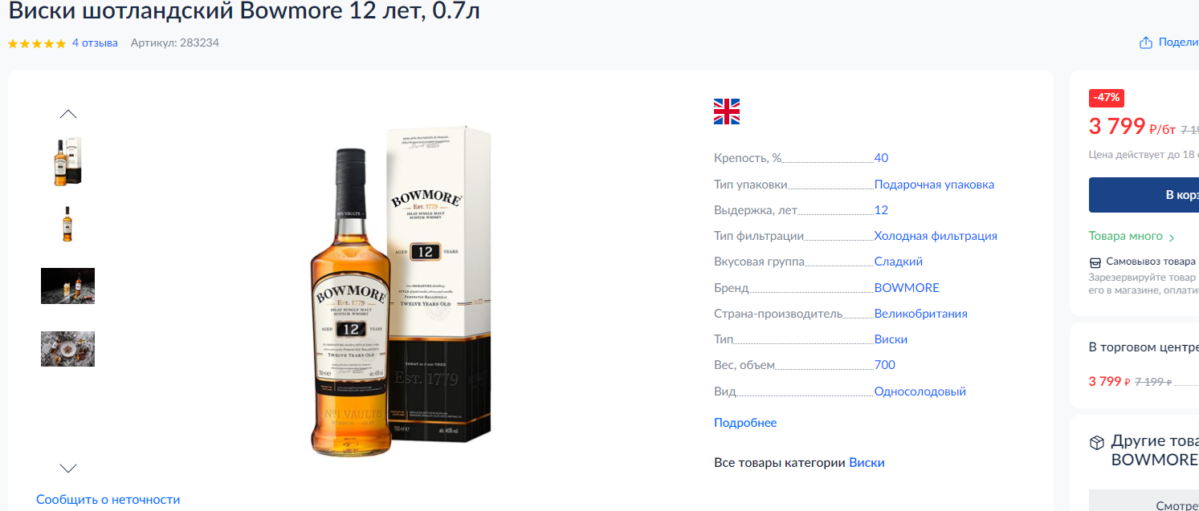Expand stock availability via Товара много arrow
Screen dimensions: 1199x511
[x=1172, y=237]
